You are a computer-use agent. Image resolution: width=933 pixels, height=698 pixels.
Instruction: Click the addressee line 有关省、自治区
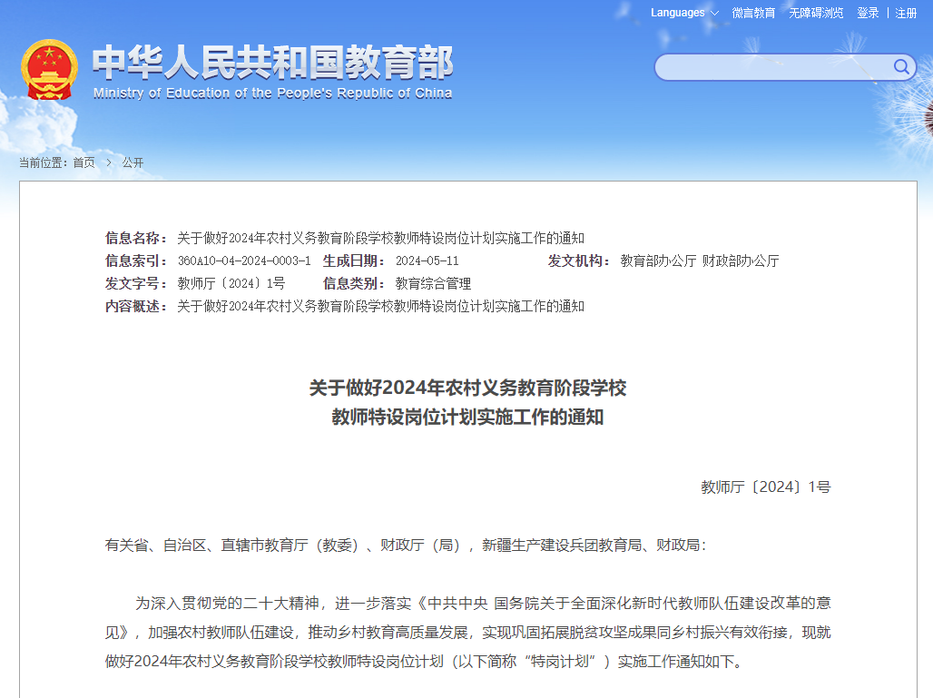point(406,546)
